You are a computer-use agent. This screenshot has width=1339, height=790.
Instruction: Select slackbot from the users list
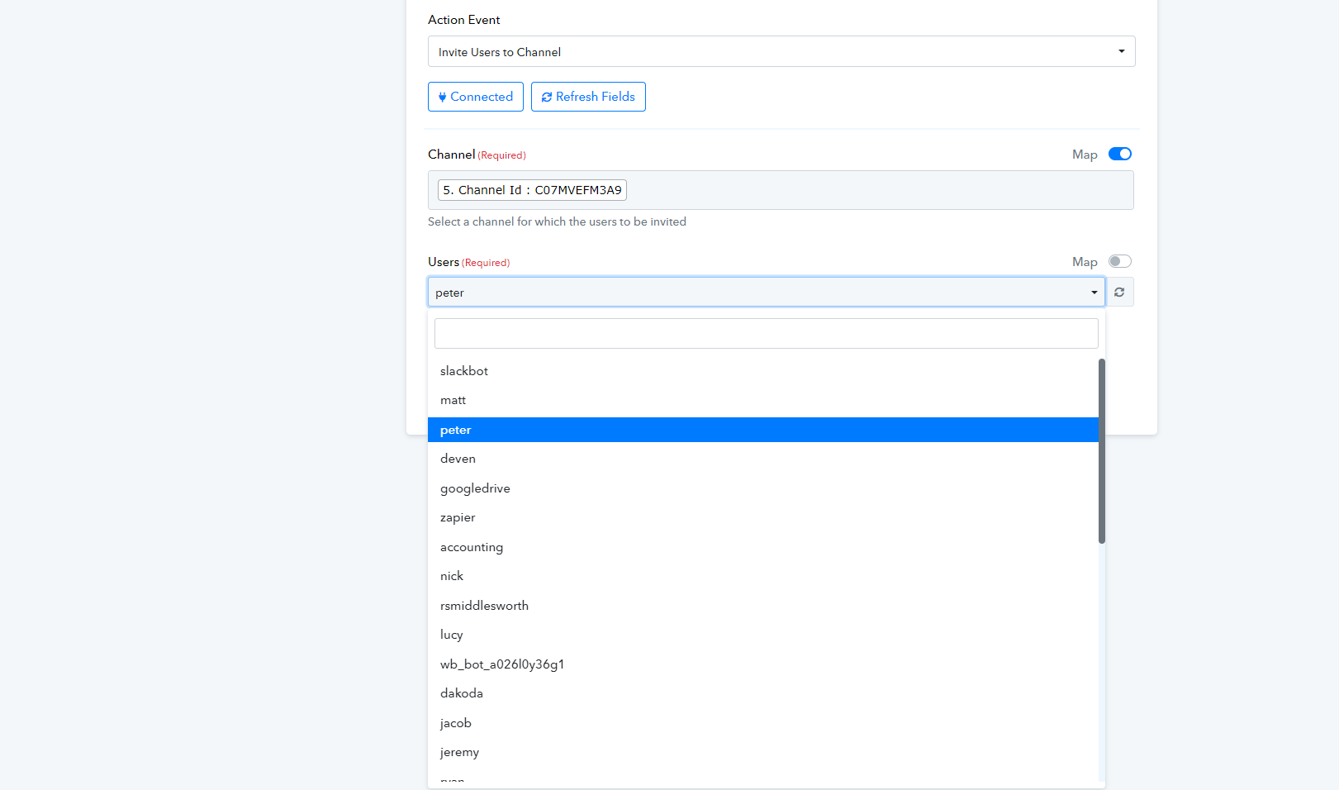(x=763, y=371)
